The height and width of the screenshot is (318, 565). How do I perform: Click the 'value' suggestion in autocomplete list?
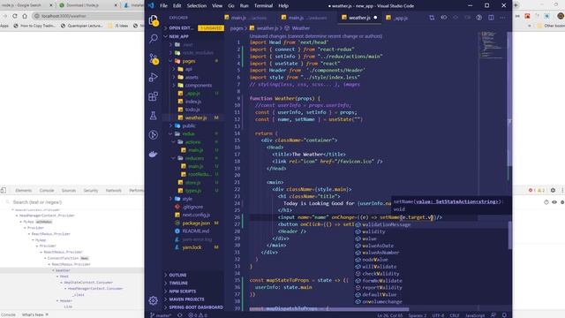click(x=370, y=238)
